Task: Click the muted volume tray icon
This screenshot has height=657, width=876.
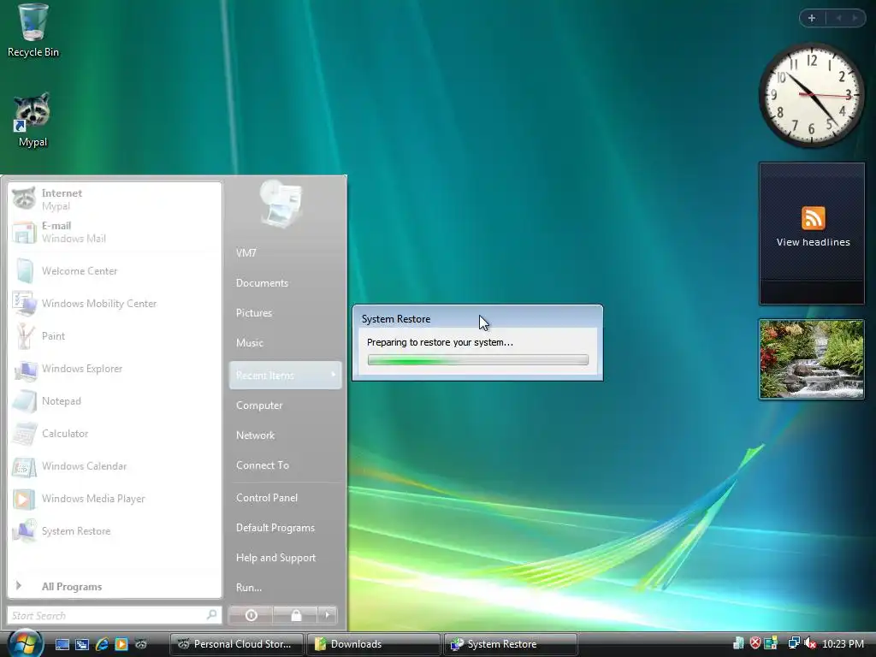Action: pos(810,643)
